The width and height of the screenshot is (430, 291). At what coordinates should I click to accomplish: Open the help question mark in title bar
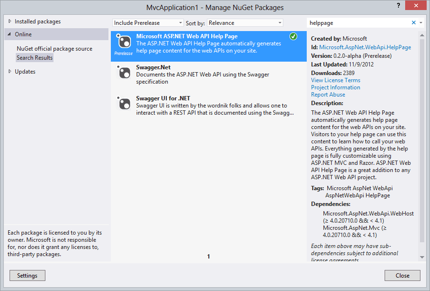[398, 5]
